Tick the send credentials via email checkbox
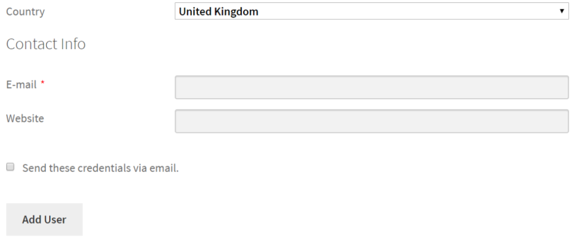The image size is (579, 251). pos(10,167)
